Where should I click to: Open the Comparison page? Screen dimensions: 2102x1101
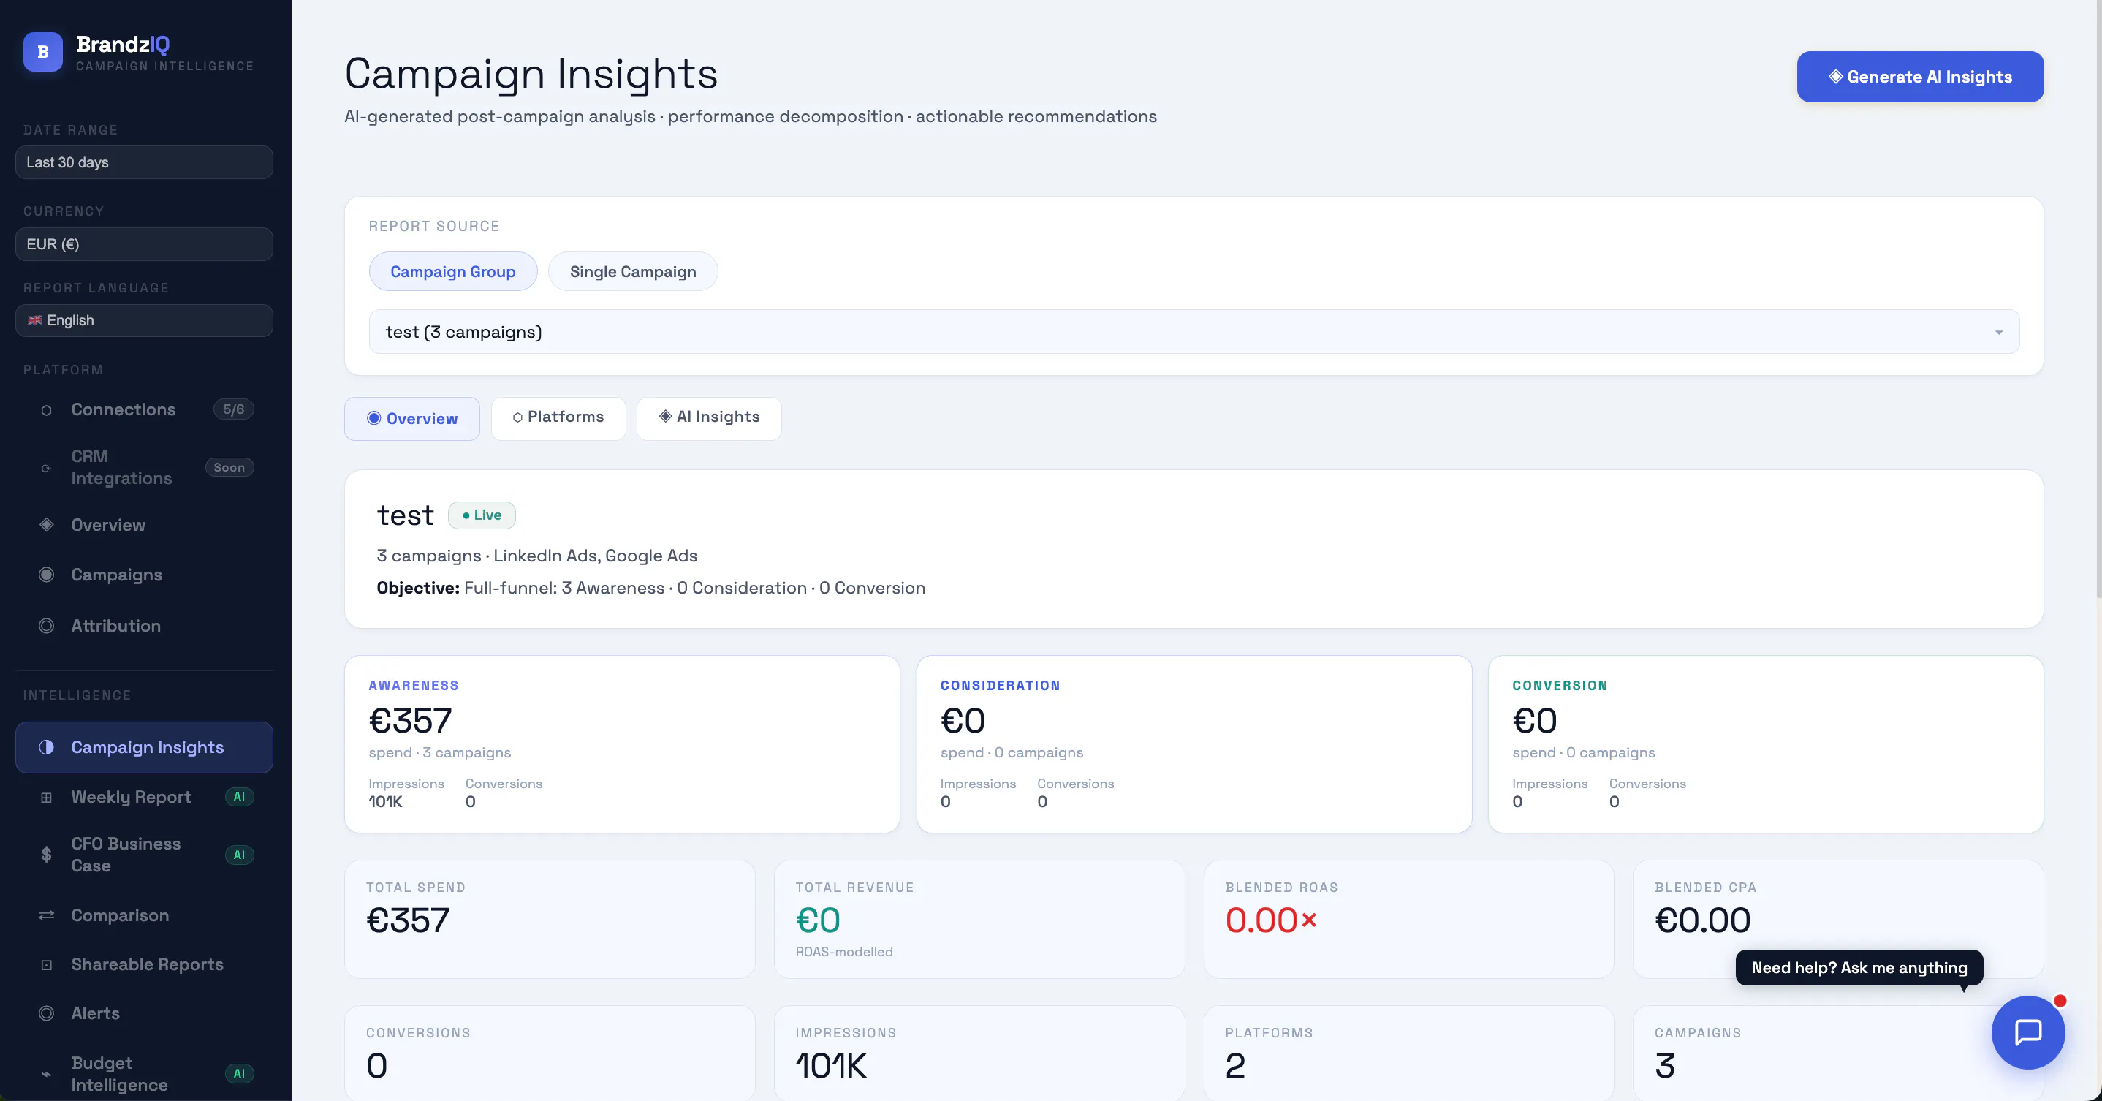pyautogui.click(x=145, y=916)
